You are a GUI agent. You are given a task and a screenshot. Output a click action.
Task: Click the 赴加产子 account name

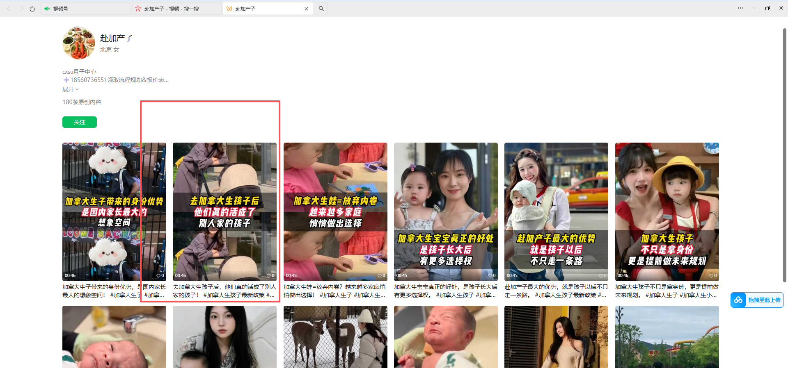(117, 38)
